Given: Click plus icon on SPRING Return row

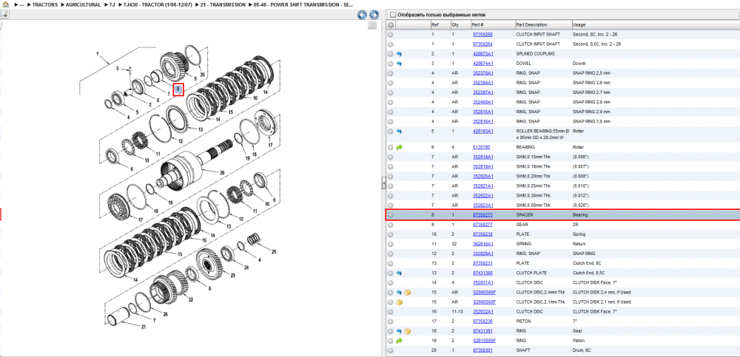Looking at the screenshot, I should point(391,244).
